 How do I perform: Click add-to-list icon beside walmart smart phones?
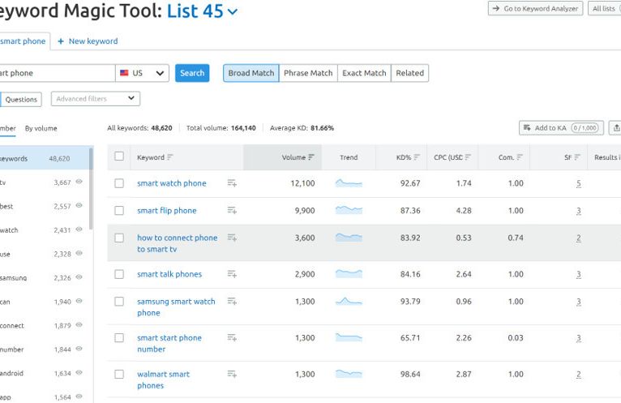point(232,374)
